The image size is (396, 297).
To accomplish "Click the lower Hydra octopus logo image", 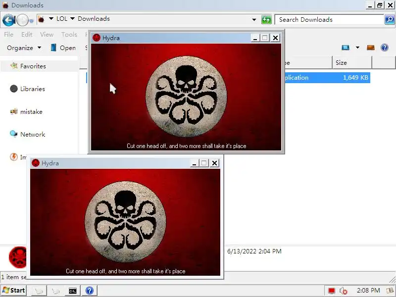I will click(x=125, y=222).
